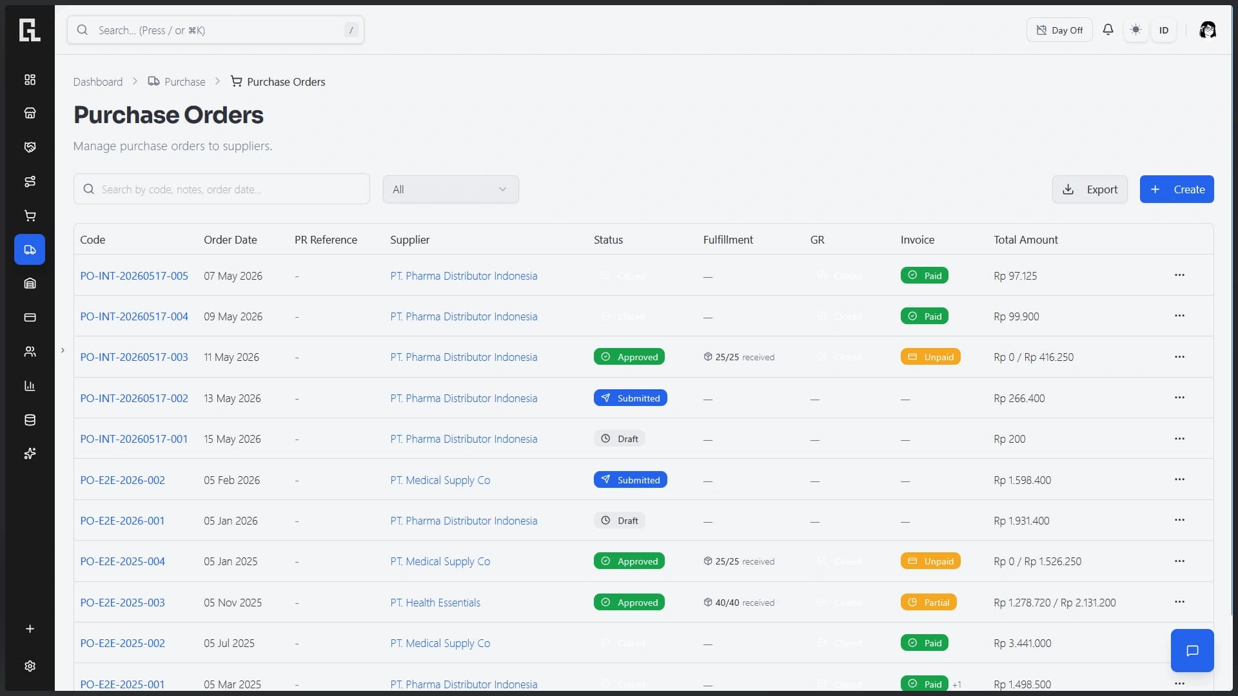Click Draft badge for PO-INT-20260517-001
The width and height of the screenshot is (1238, 696).
click(620, 439)
